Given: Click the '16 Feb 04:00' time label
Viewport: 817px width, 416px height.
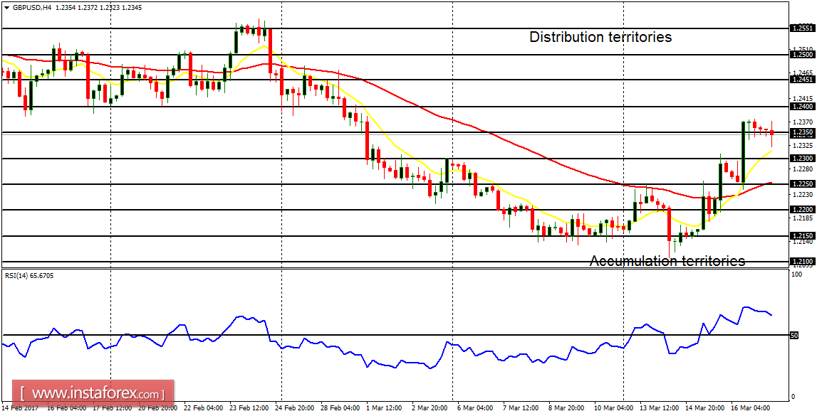Looking at the screenshot, I should click(x=66, y=407).
